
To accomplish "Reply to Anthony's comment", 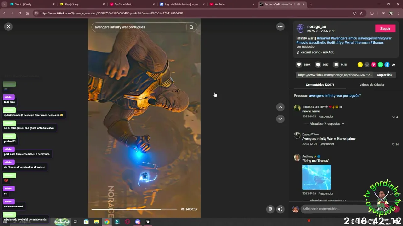I will pyautogui.click(x=326, y=194).
